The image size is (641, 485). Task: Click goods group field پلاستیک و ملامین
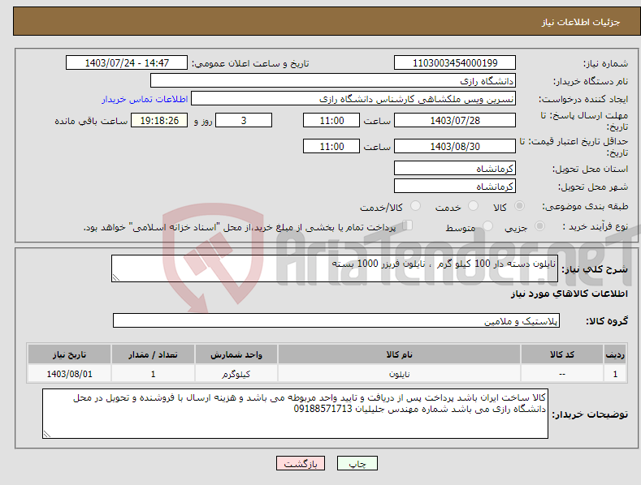tap(336, 320)
